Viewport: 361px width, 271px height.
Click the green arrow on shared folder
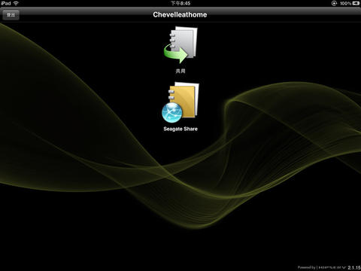(175, 53)
